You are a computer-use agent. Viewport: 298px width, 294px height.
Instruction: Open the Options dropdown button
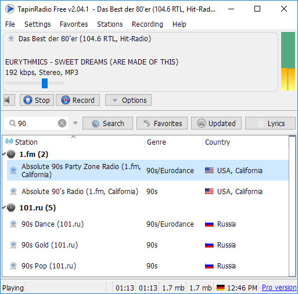tap(128, 100)
